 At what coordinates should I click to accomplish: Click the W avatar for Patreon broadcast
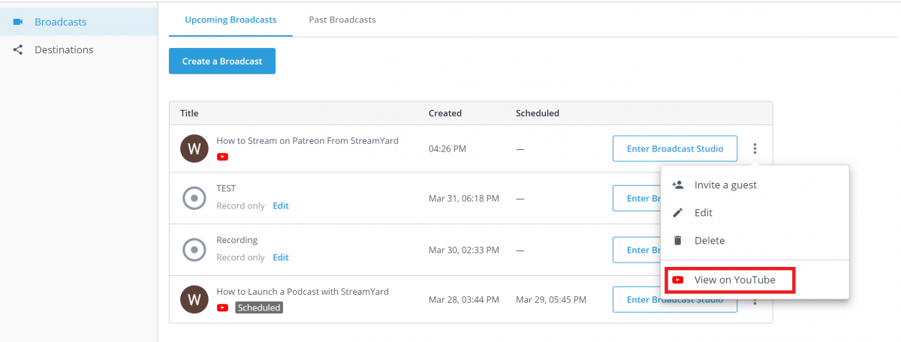[194, 148]
